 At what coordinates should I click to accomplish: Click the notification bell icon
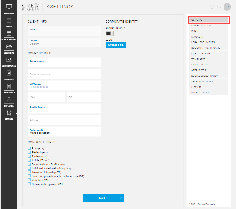pos(219,7)
